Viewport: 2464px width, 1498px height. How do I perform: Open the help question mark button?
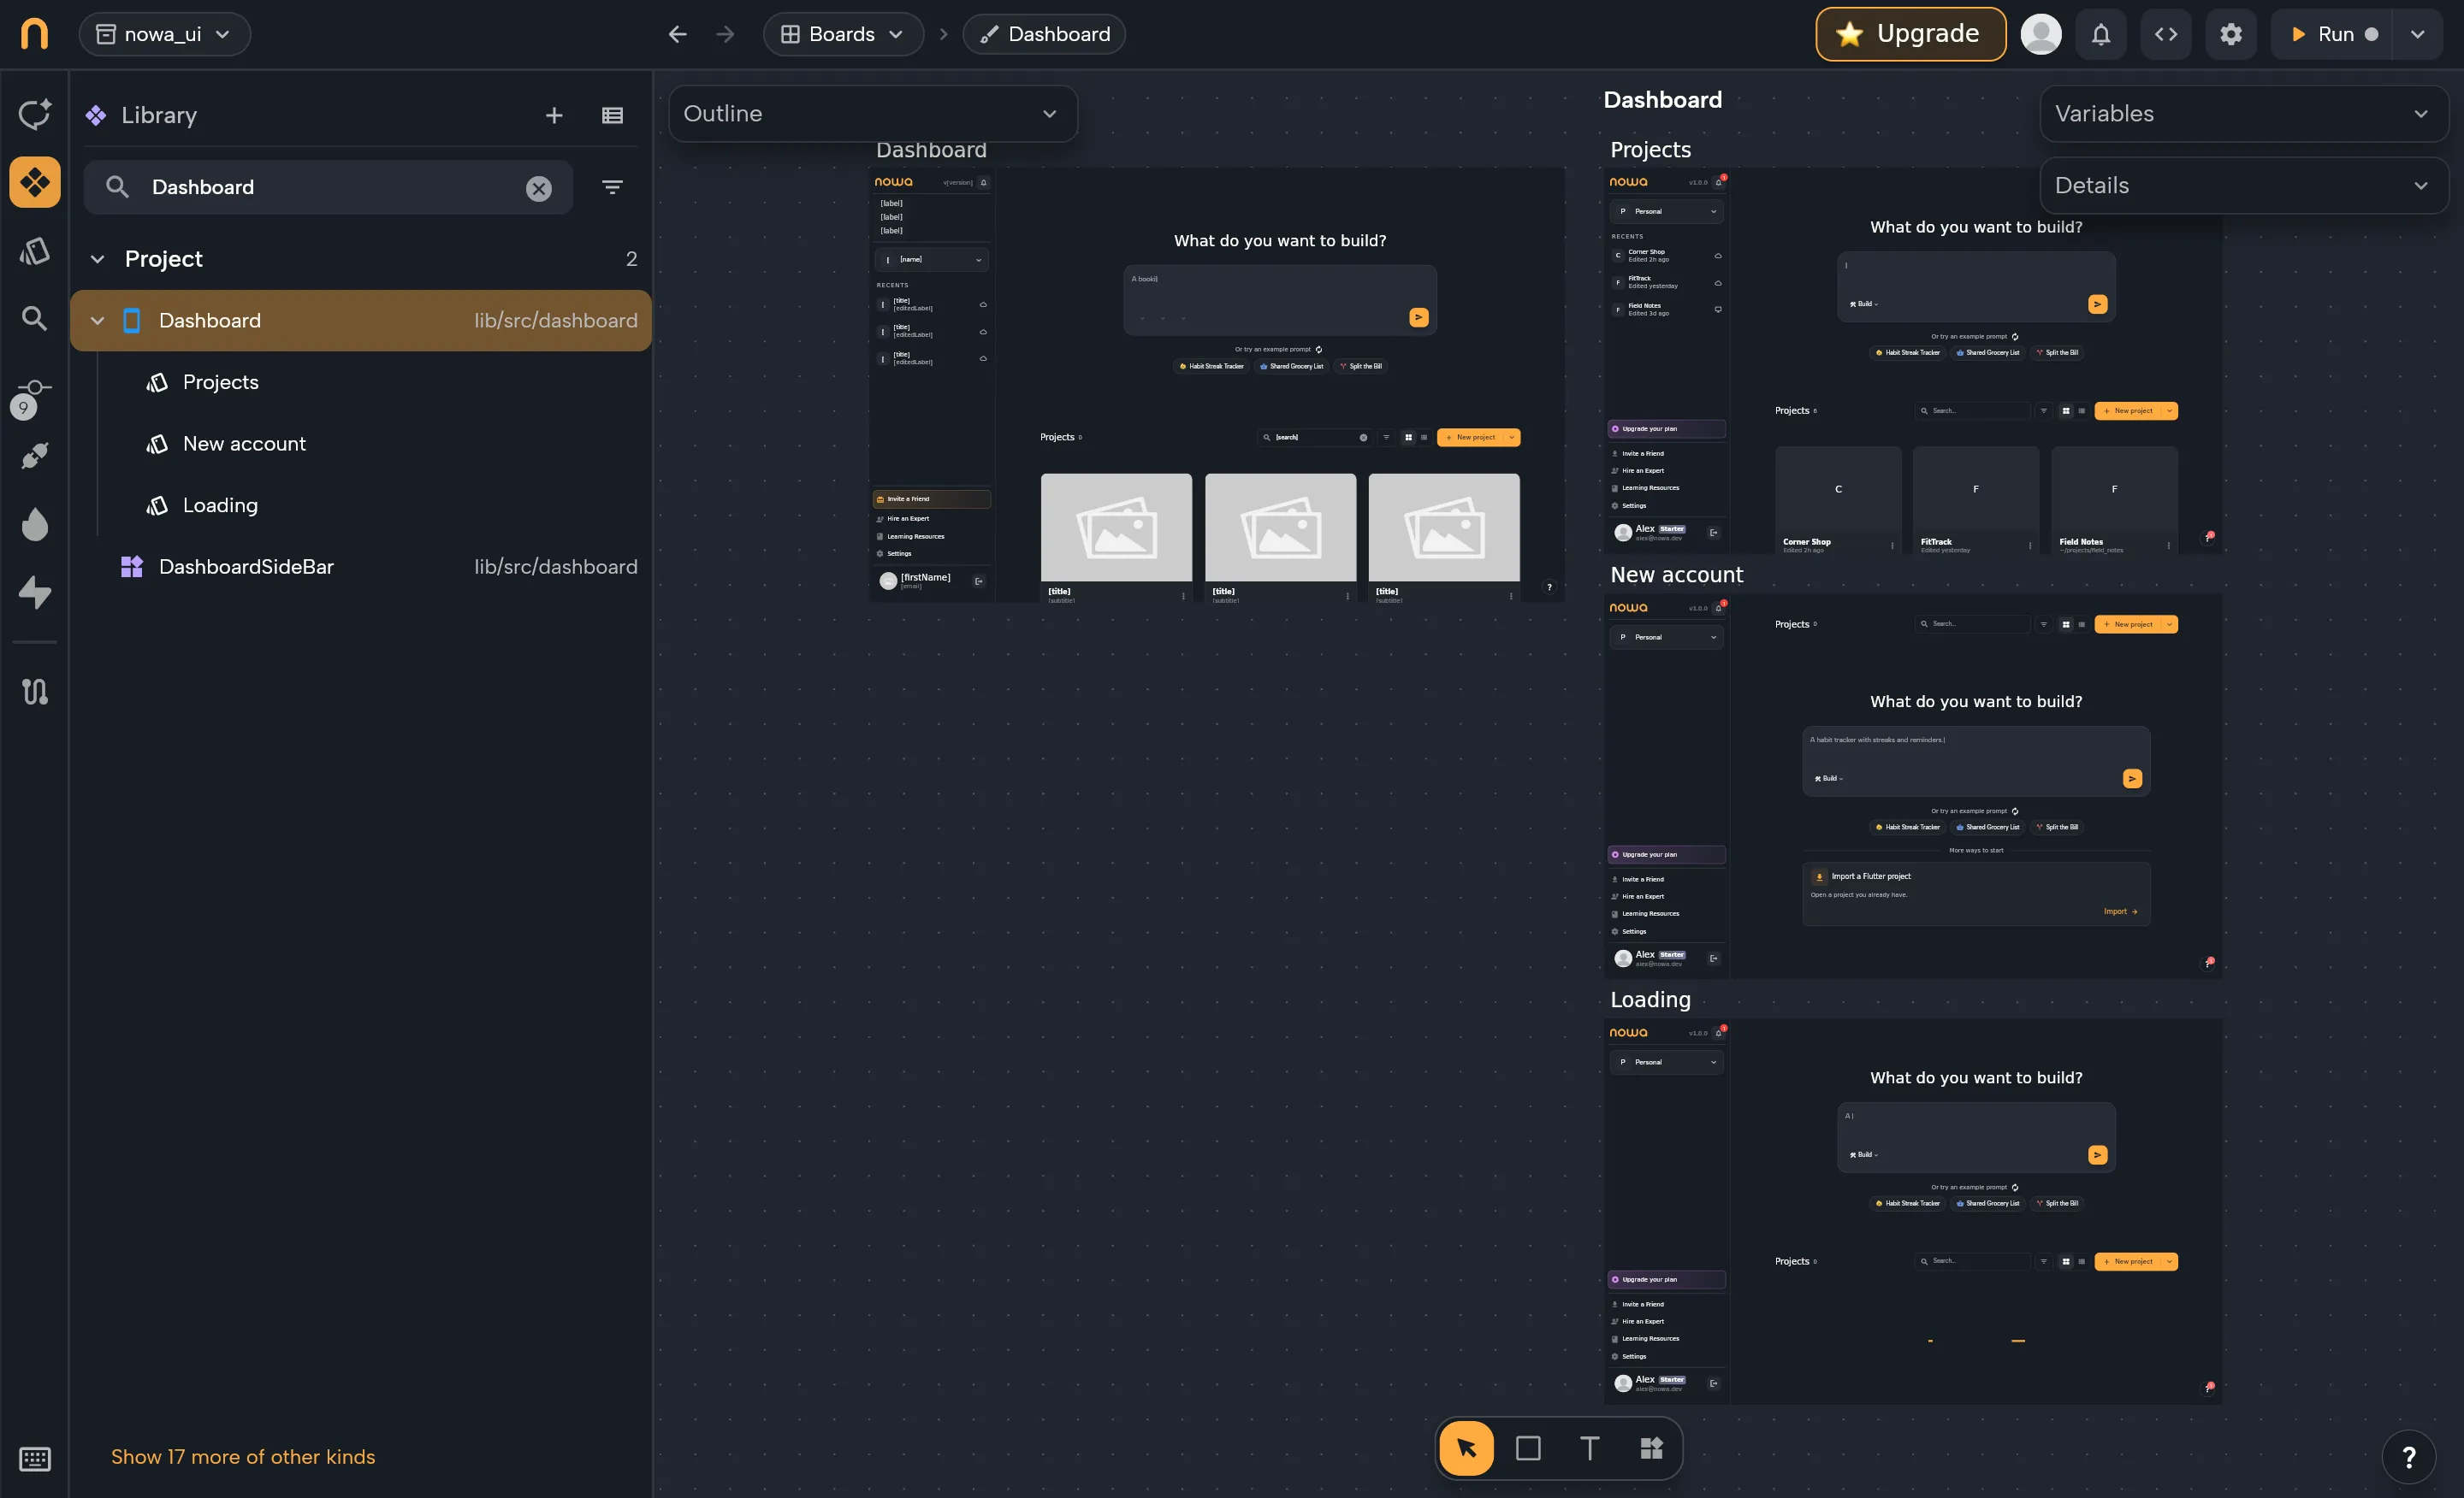coord(2409,1457)
